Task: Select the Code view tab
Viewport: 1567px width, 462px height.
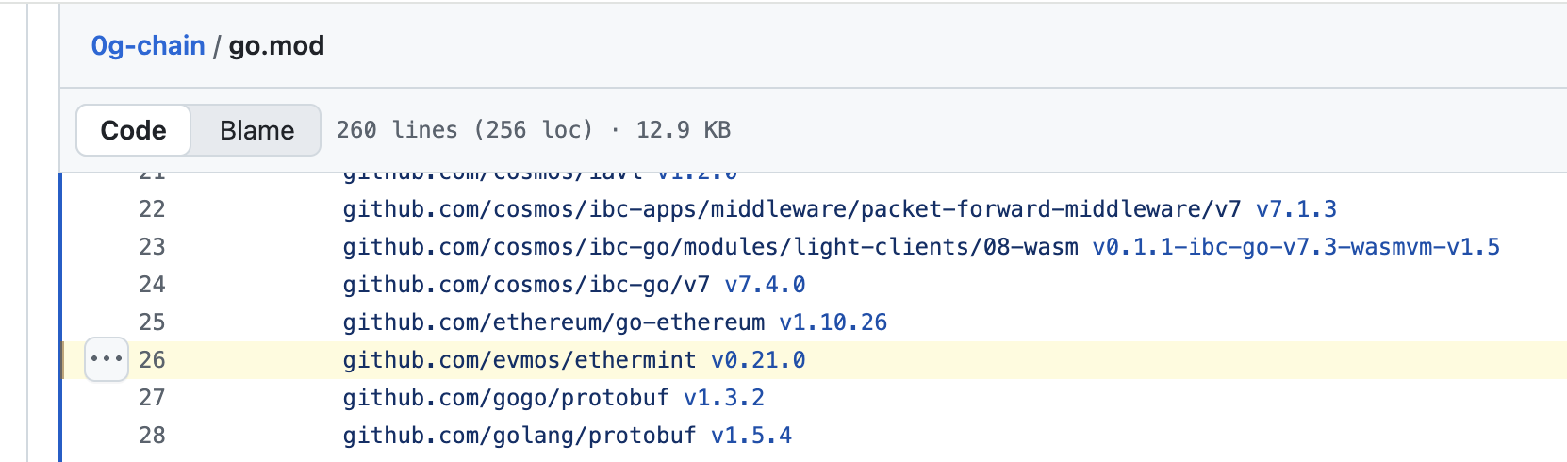Action: (x=134, y=130)
